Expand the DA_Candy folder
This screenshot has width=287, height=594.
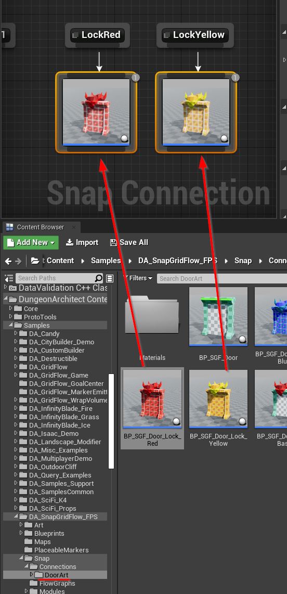pos(16,333)
